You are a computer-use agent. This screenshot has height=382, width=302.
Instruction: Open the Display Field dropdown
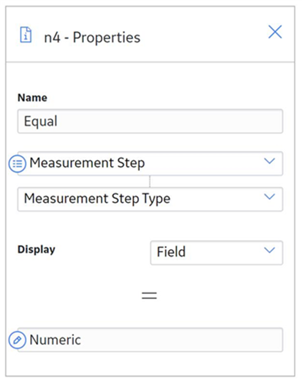[216, 253]
